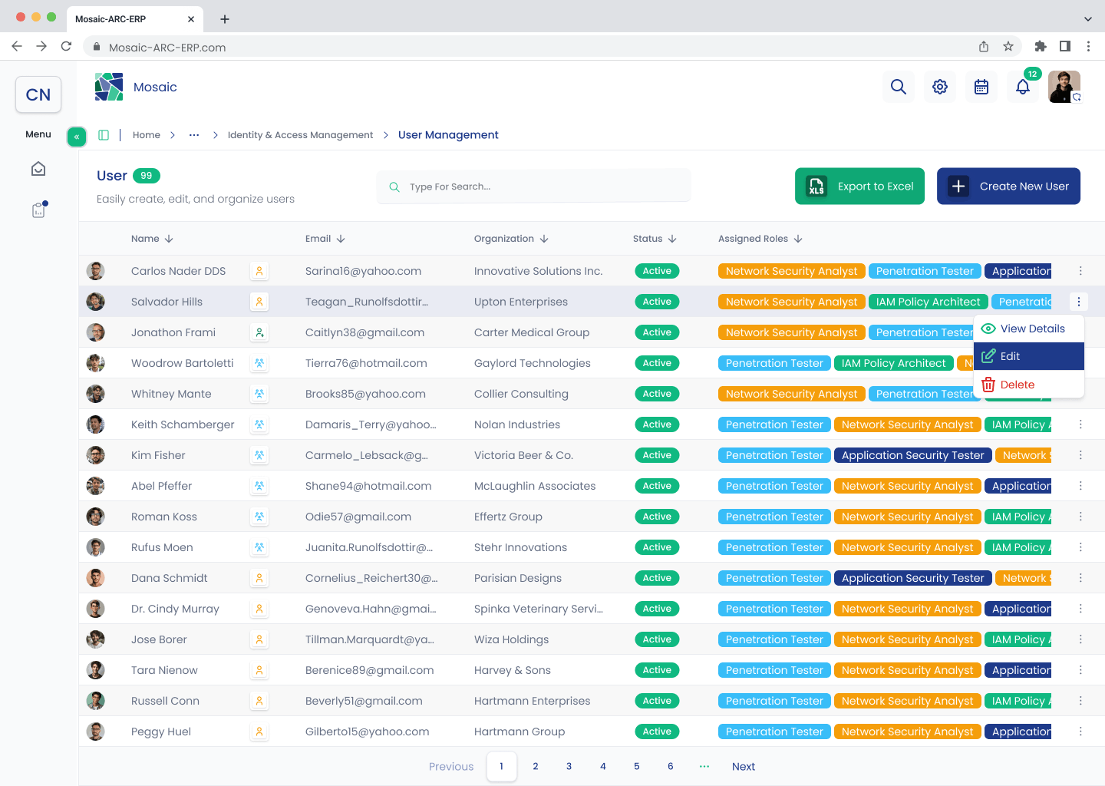Toggle the panel layout icon in breadcrumb
This screenshot has width=1105, height=786.
[x=104, y=135]
